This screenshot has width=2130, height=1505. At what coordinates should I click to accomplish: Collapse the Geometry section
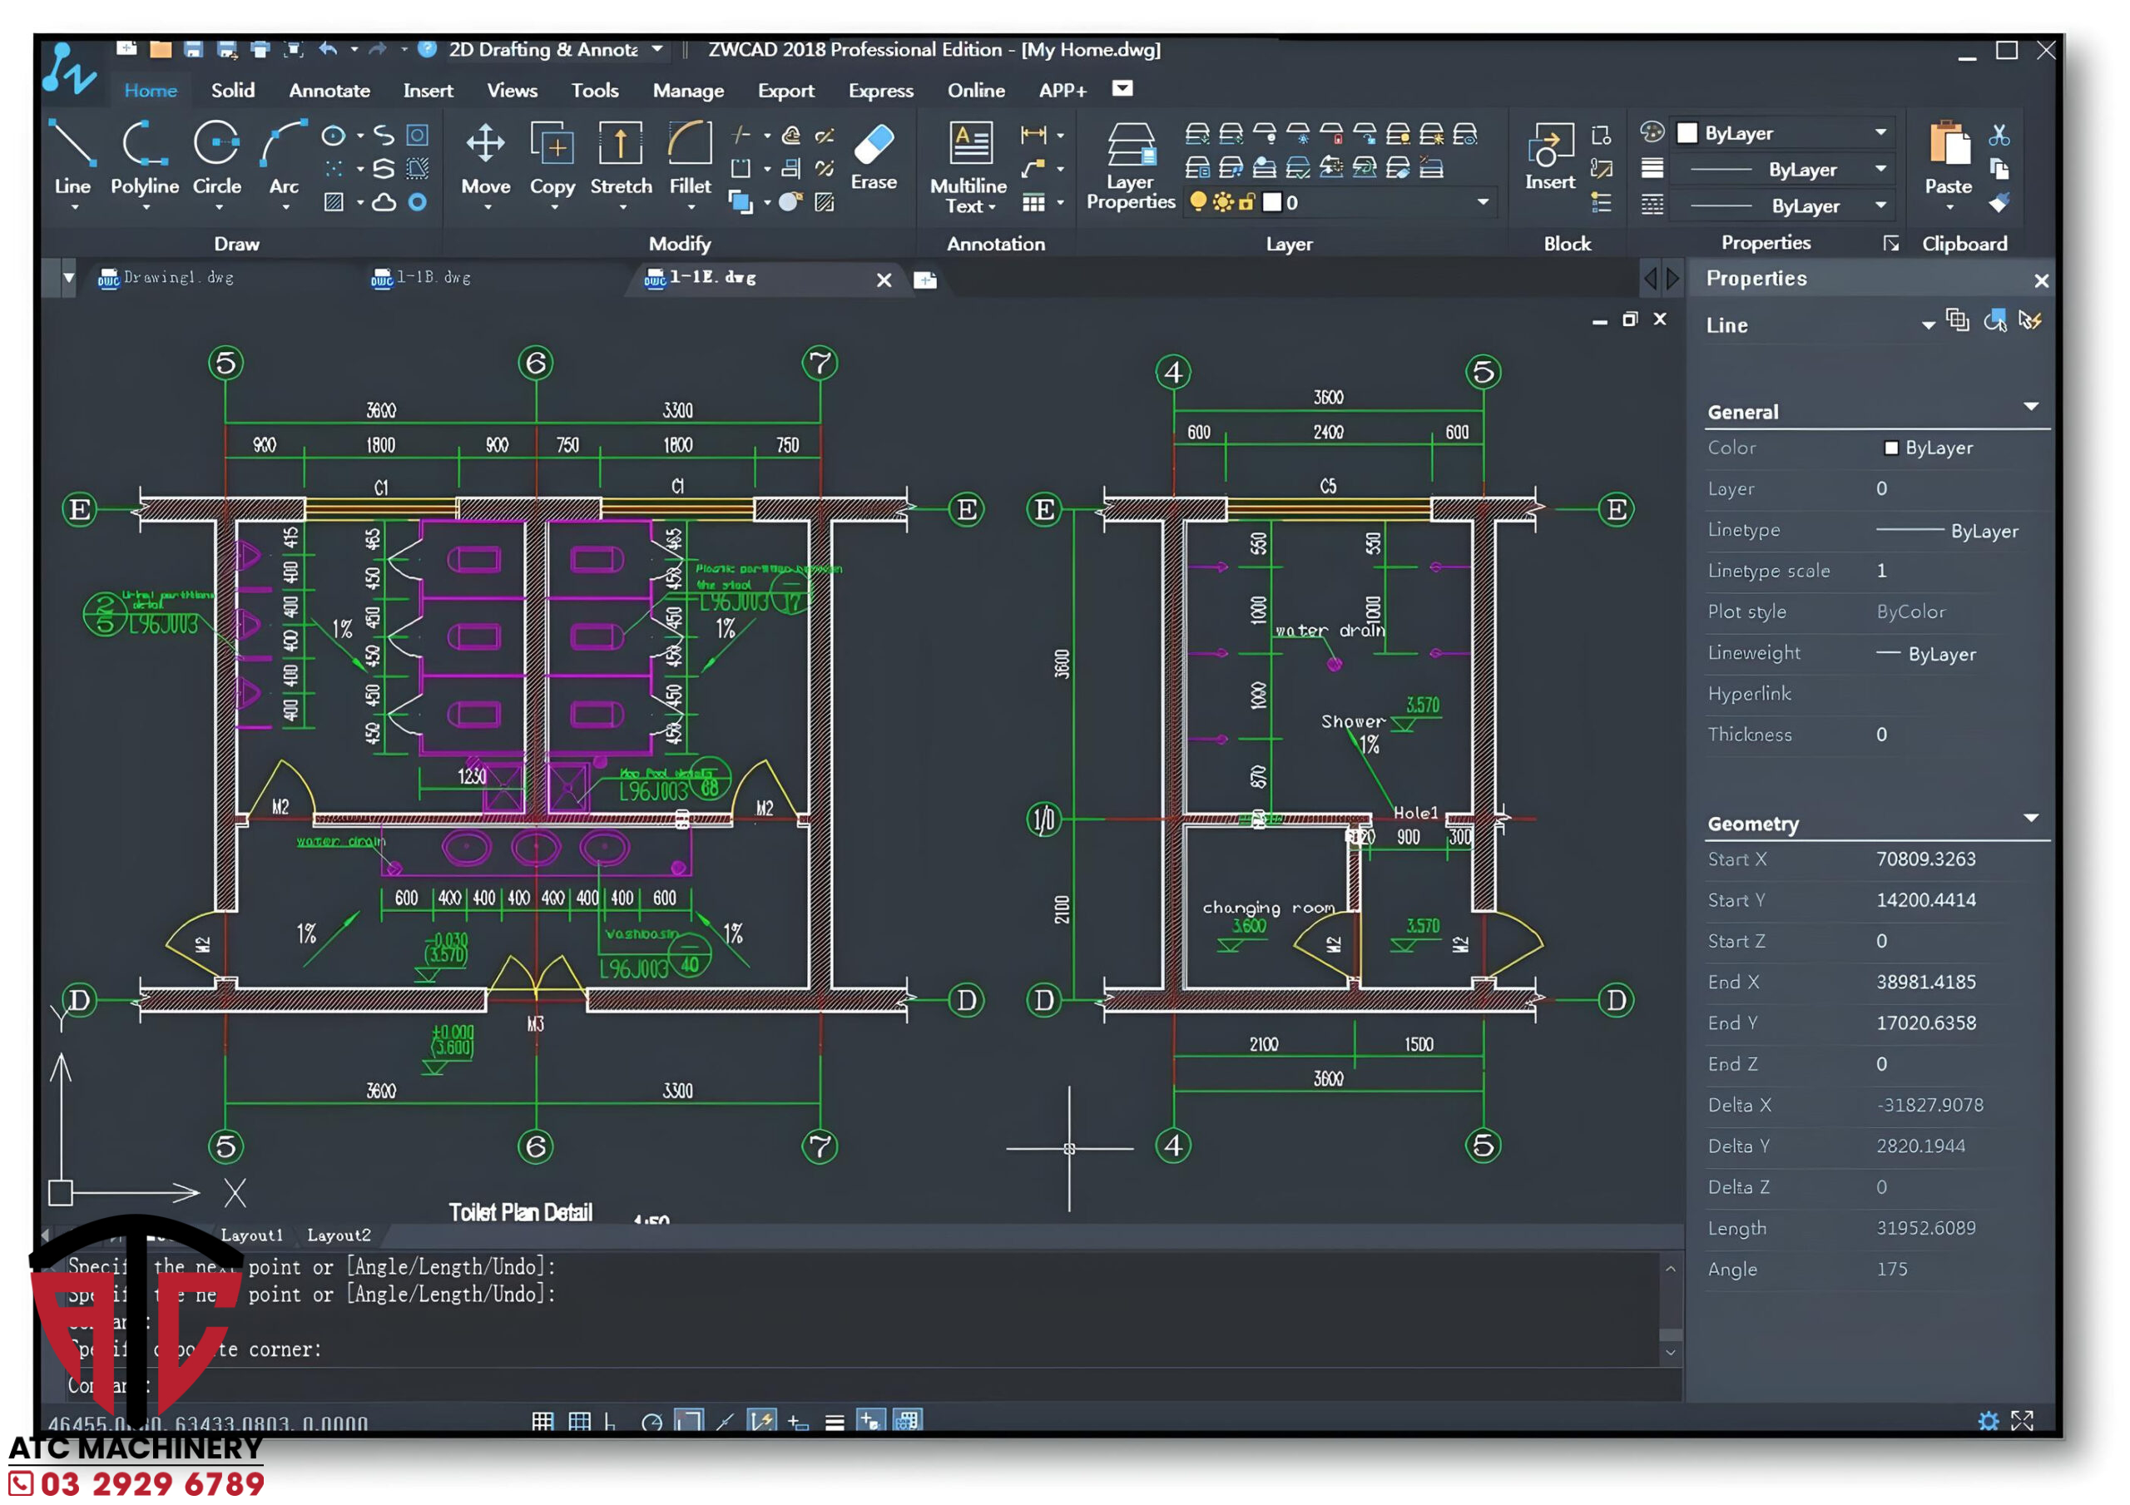tap(2031, 819)
